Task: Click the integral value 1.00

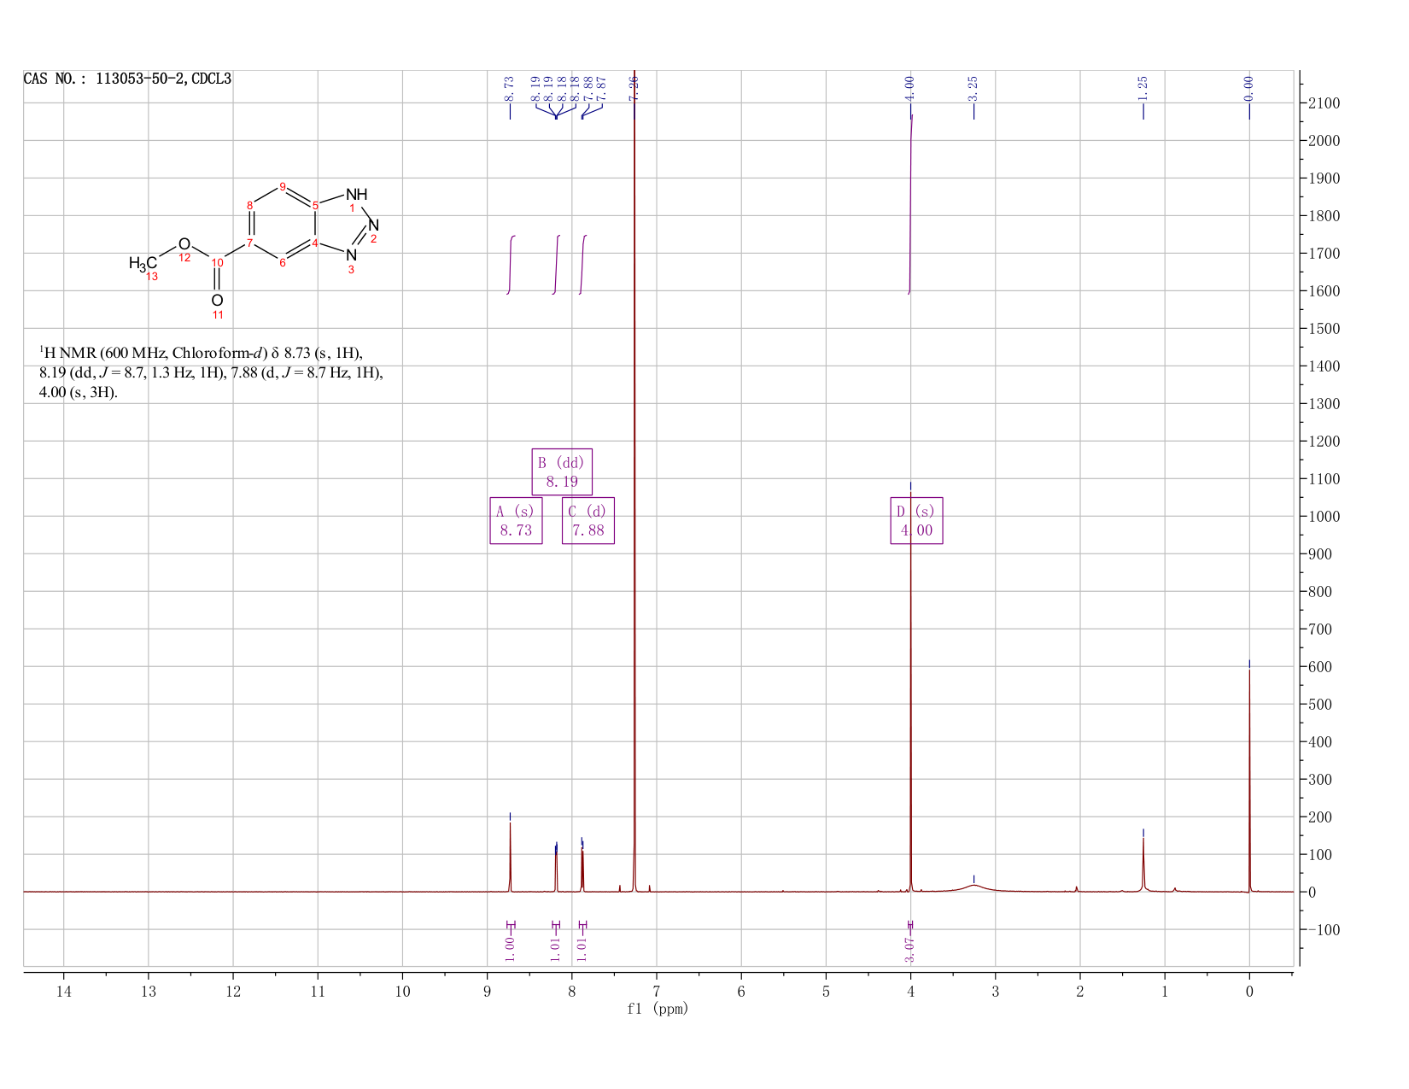Action: pyautogui.click(x=510, y=949)
